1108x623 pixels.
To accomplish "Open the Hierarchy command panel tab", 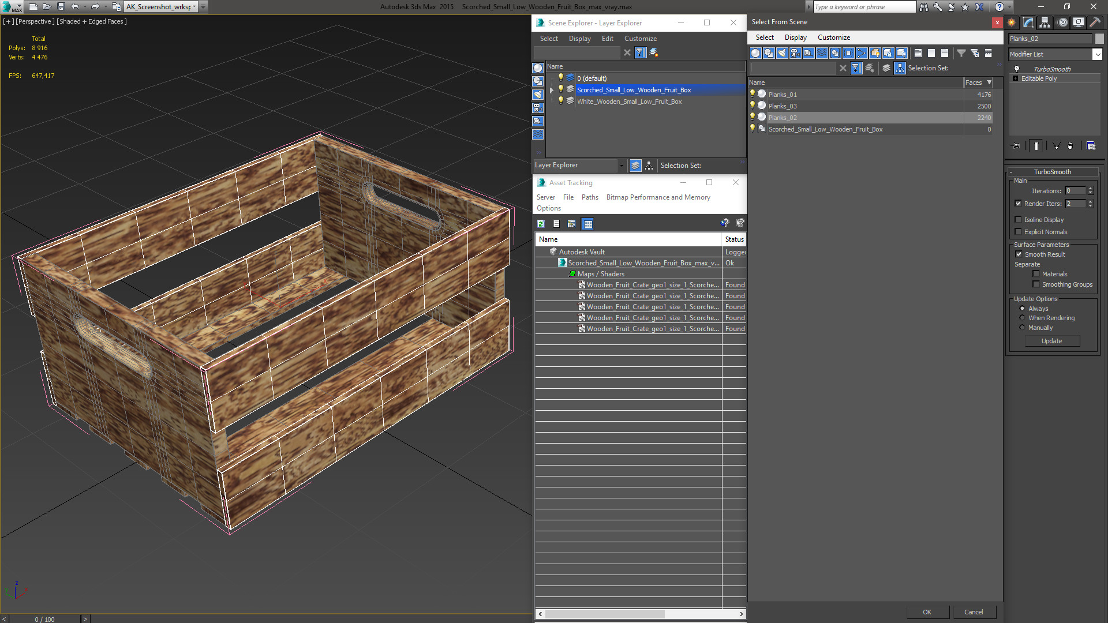I will [x=1045, y=22].
